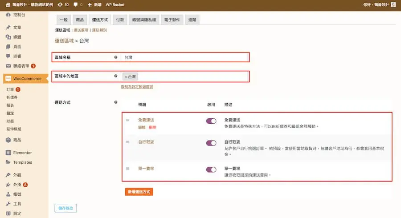Go to the 帳號與隱私權 tab
Viewport: 401px width, 218px height.
(144, 20)
